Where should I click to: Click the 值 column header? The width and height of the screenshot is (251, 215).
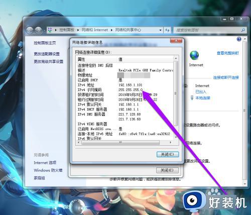pyautogui.click(x=145, y=59)
